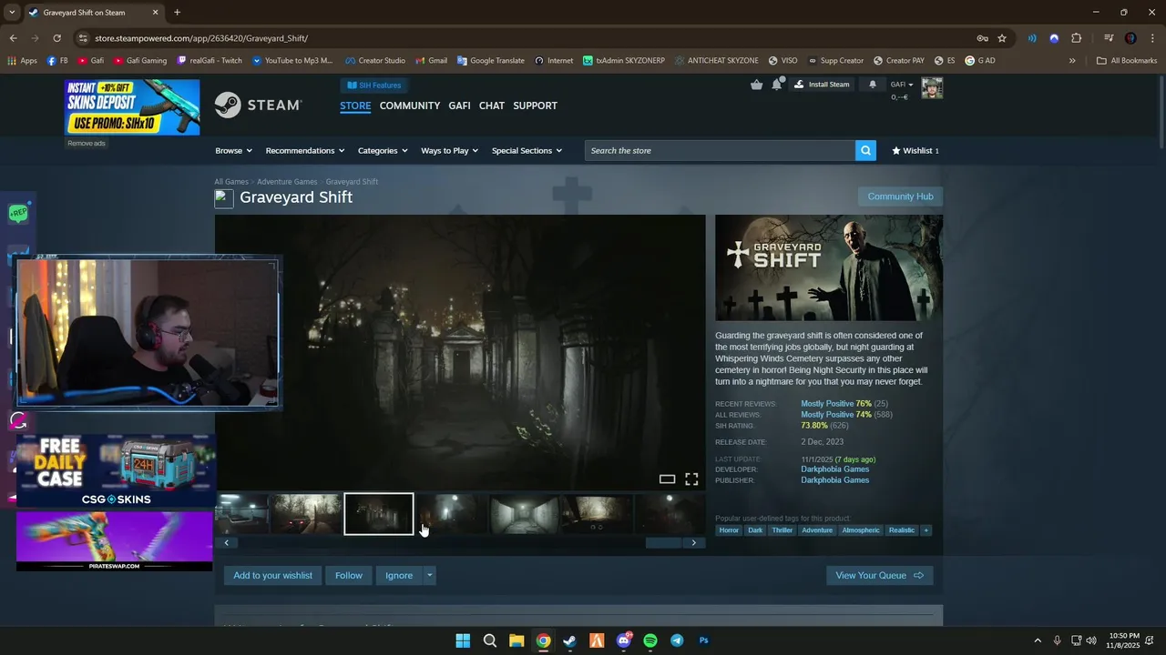Viewport: 1166px width, 655px height.
Task: Open Darkphobia Games developer link
Action: point(834,469)
